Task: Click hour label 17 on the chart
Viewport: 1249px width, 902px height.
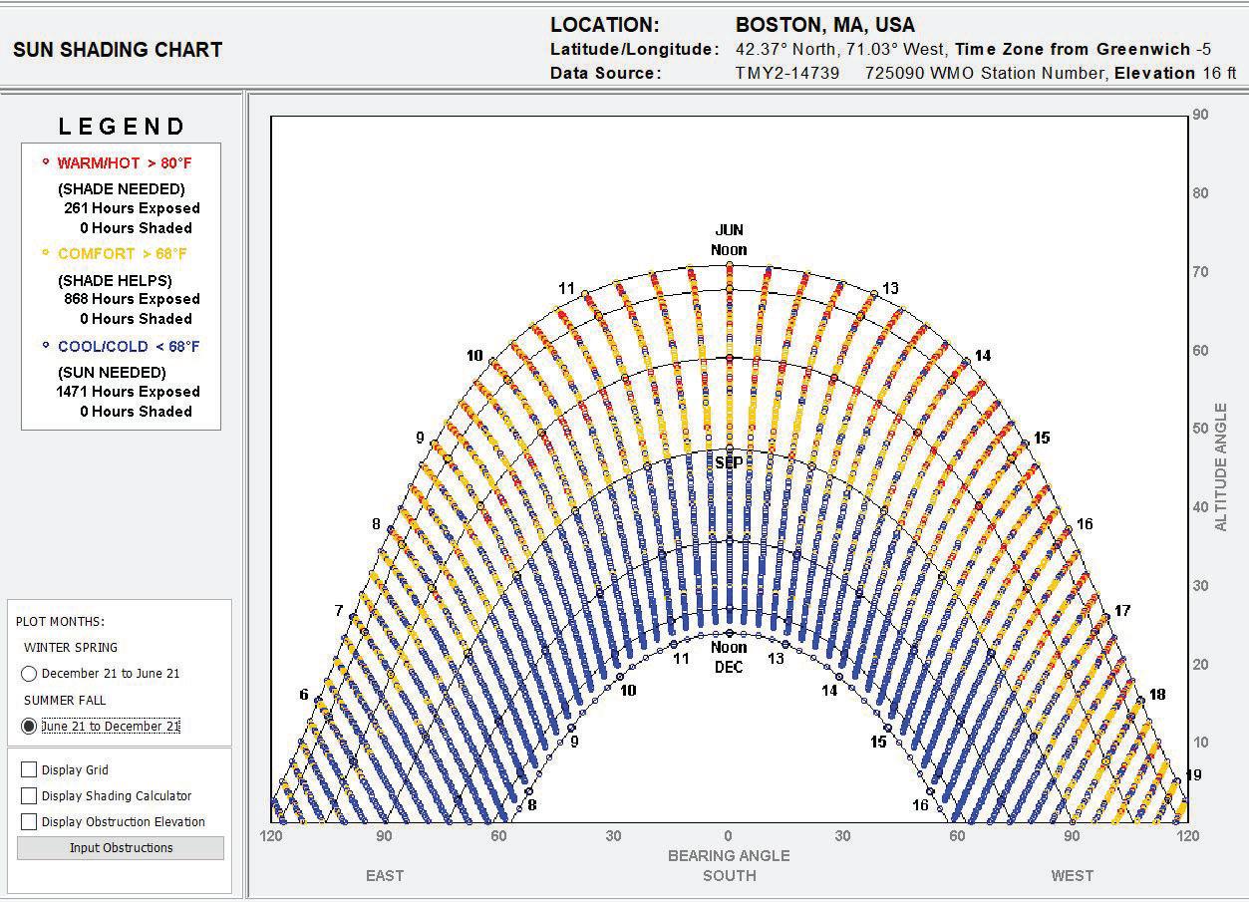Action: [1122, 611]
